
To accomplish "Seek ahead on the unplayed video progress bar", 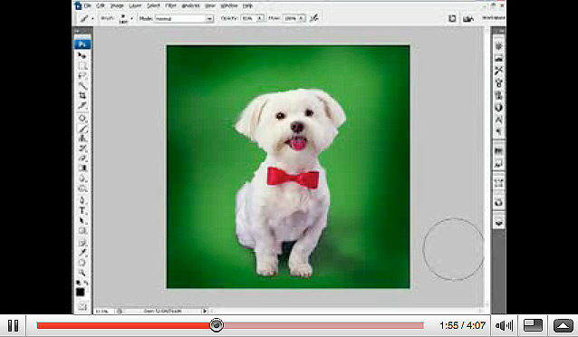I will pos(323,325).
